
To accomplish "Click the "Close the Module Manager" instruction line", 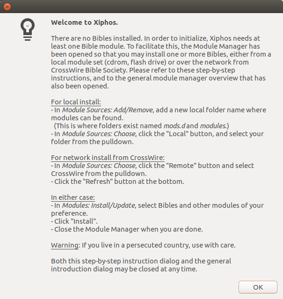I will (127, 229).
